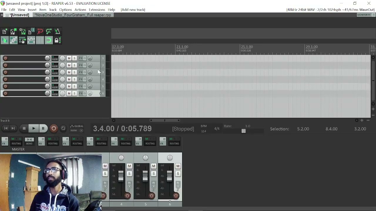Click the add new project tab plus button
Image resolution: width=376 pixels, height=211 pixels.
pyautogui.click(x=2, y=15)
